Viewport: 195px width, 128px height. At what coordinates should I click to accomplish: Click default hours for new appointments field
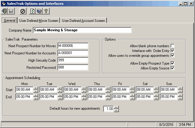(x=108, y=109)
